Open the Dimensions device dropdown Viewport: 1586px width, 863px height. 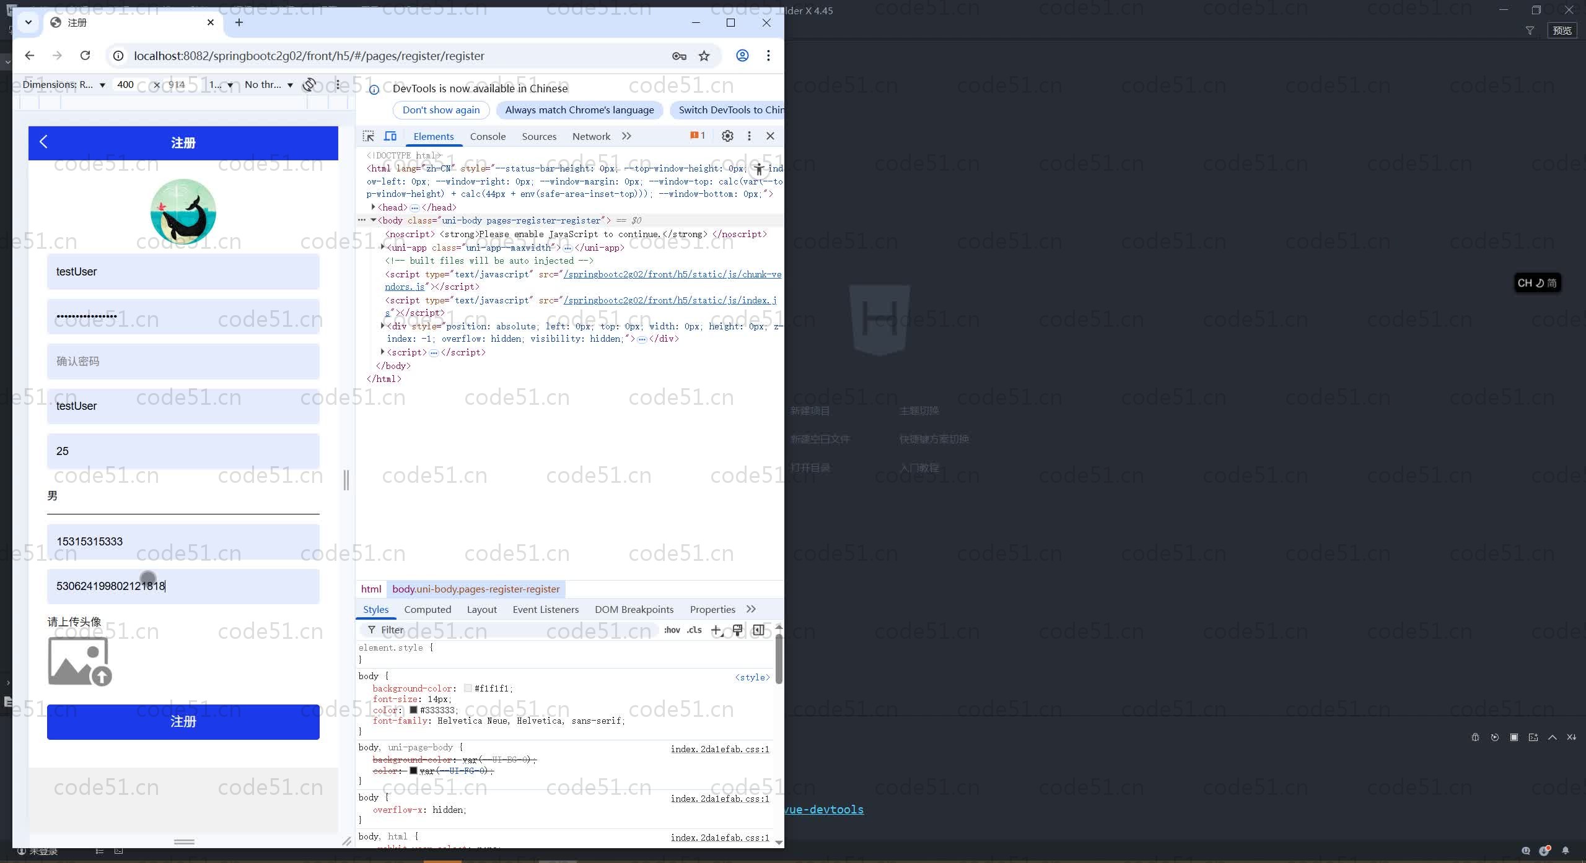click(x=63, y=85)
